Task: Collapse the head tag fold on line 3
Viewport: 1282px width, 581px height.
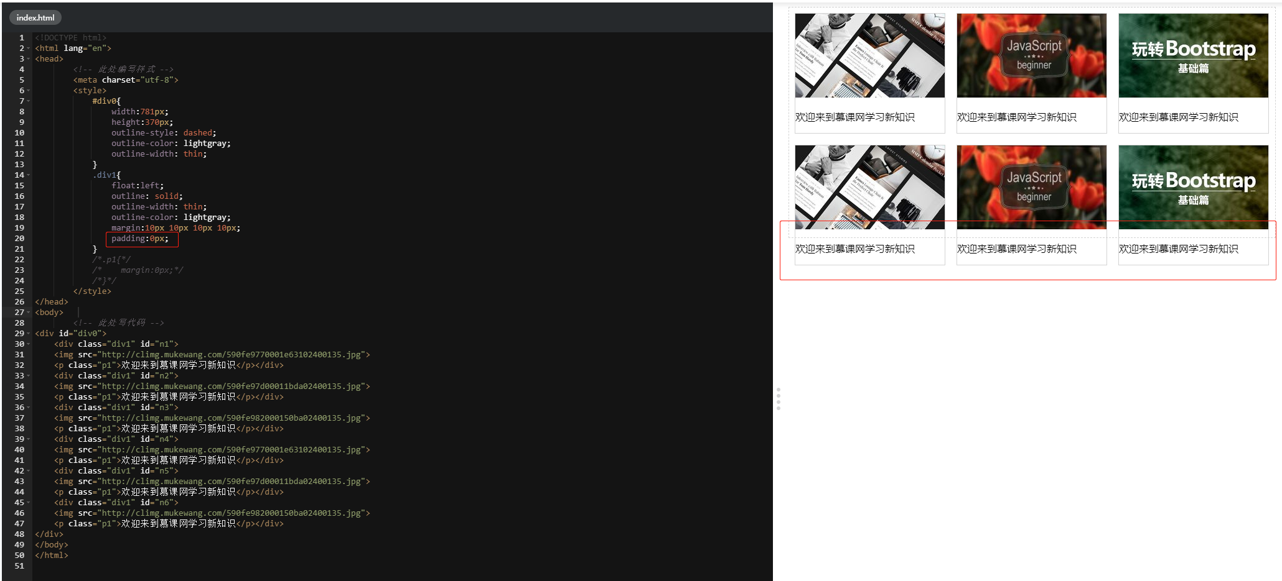Action: (29, 59)
